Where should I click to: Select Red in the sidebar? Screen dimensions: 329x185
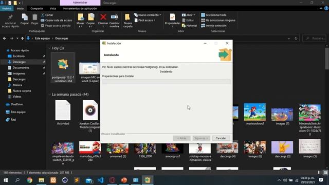tap(13, 120)
